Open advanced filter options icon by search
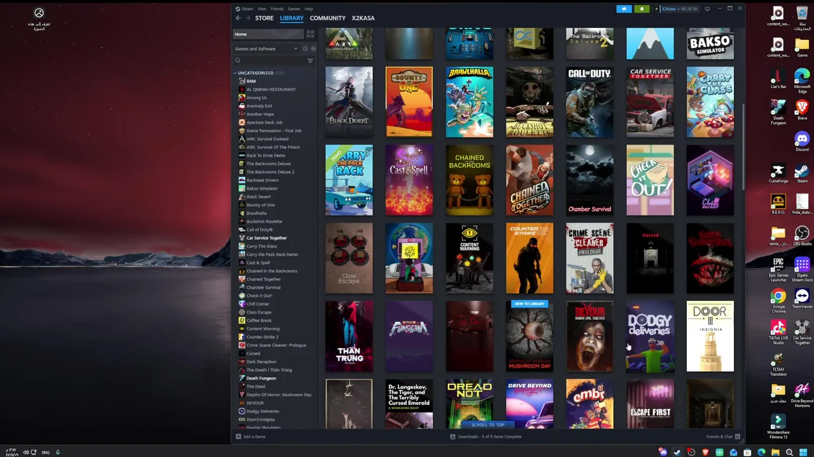 point(310,61)
